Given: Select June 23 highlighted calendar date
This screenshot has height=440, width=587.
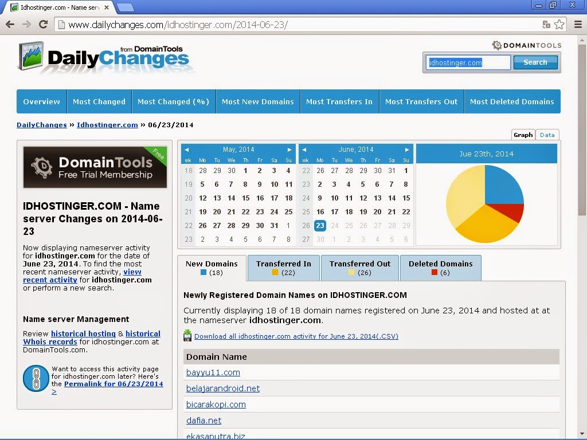Looking at the screenshot, I should [320, 226].
